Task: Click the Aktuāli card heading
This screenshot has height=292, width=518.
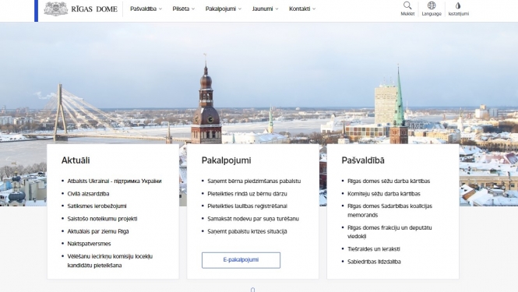Action: point(76,160)
